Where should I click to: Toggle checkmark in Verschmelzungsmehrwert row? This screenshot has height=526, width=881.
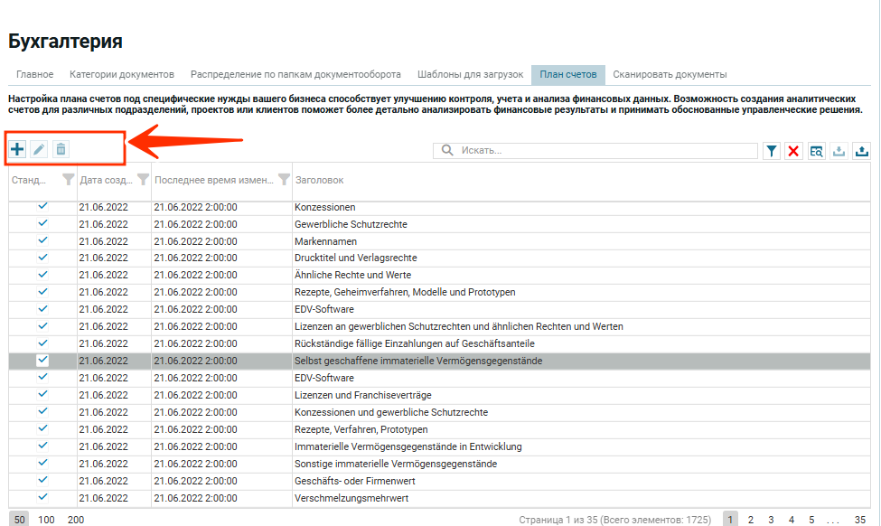coord(42,497)
